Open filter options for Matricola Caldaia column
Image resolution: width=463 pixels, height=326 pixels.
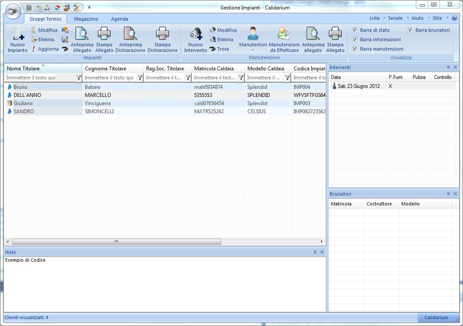coord(241,78)
